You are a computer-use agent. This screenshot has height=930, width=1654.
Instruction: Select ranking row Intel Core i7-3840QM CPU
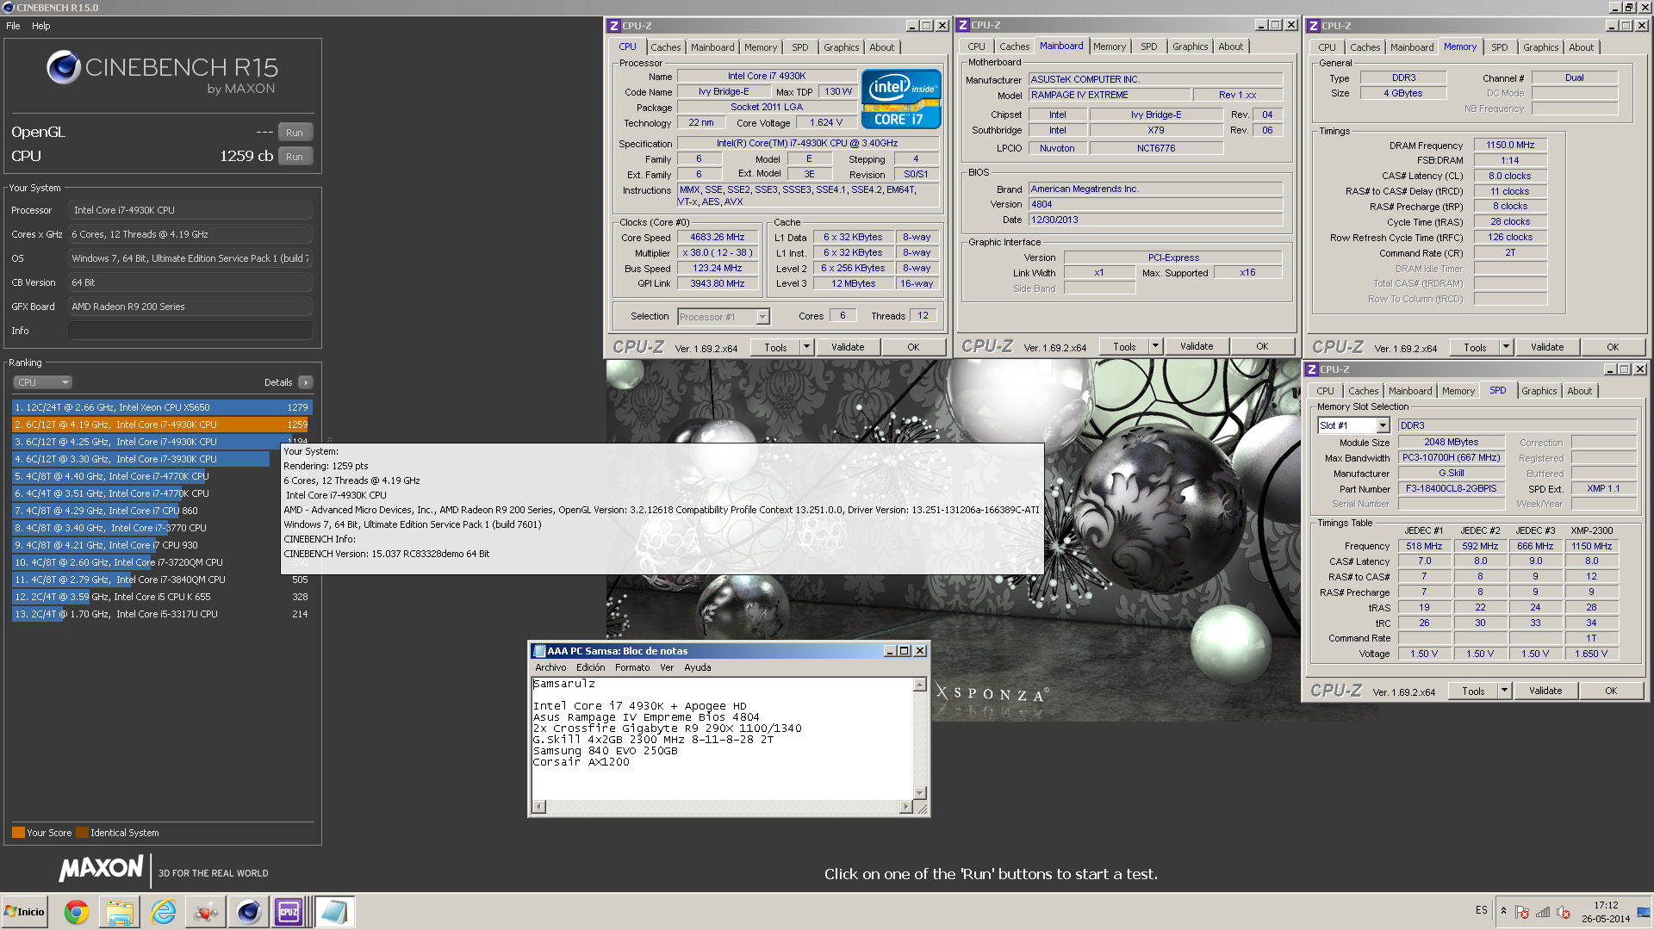point(161,580)
